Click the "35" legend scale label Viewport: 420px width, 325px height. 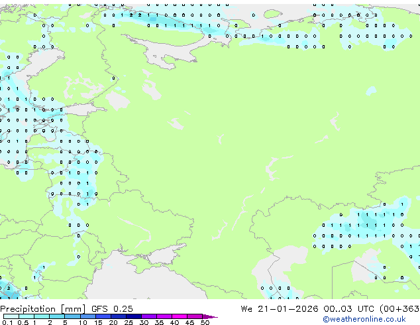pyautogui.click(x=159, y=322)
